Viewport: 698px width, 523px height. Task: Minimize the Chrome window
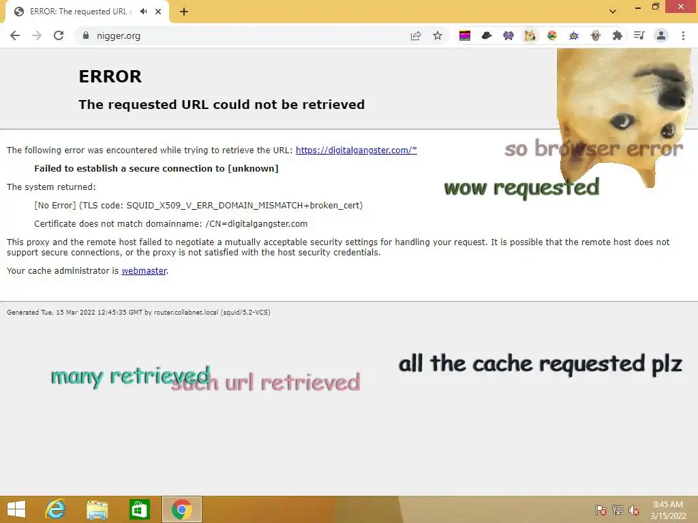637,7
